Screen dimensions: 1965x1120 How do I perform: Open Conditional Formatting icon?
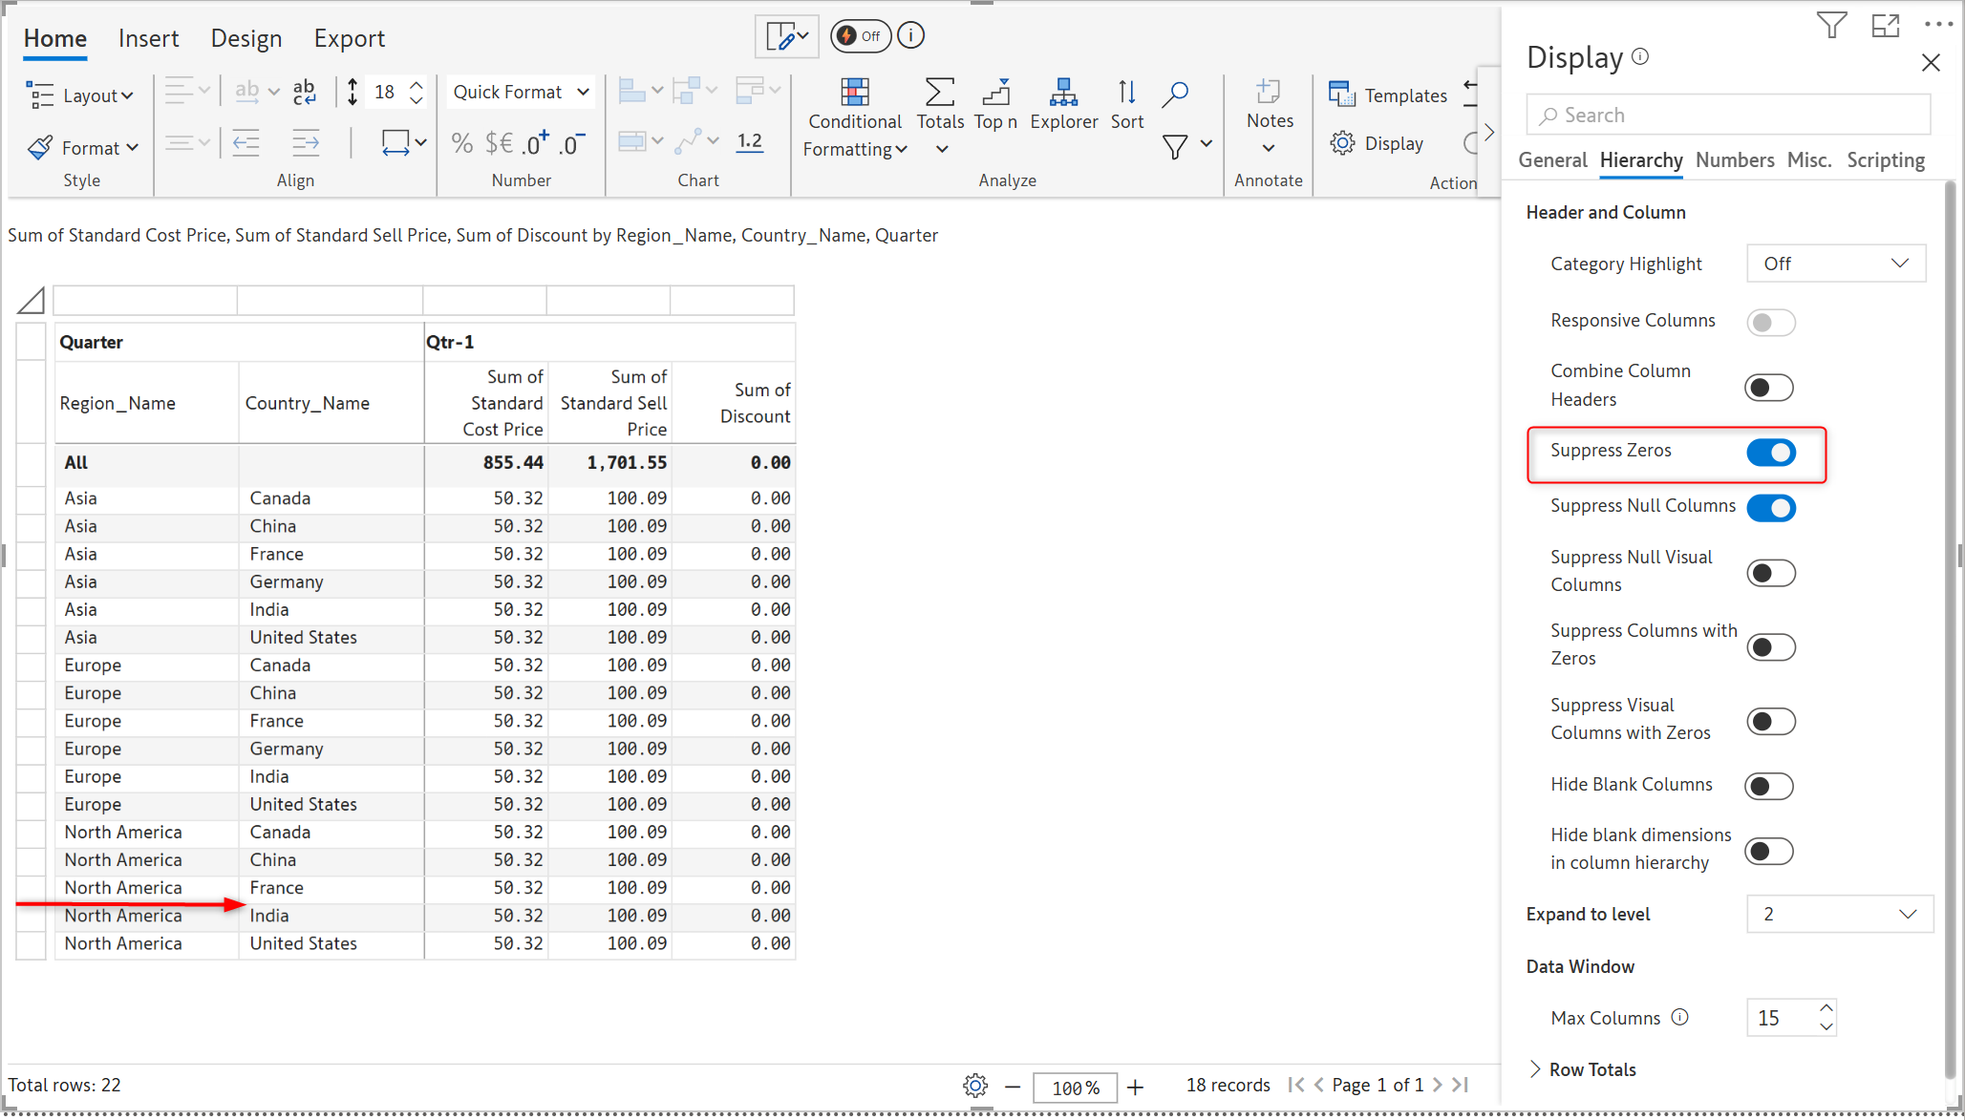(x=854, y=93)
